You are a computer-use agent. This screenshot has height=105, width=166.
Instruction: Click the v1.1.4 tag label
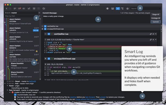click(36, 30)
